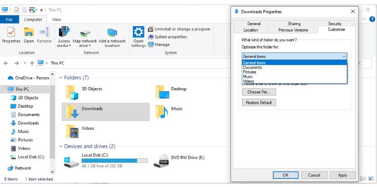The width and height of the screenshot is (377, 187).
Task: Click the quick access New folder icon
Action: click(24, 10)
